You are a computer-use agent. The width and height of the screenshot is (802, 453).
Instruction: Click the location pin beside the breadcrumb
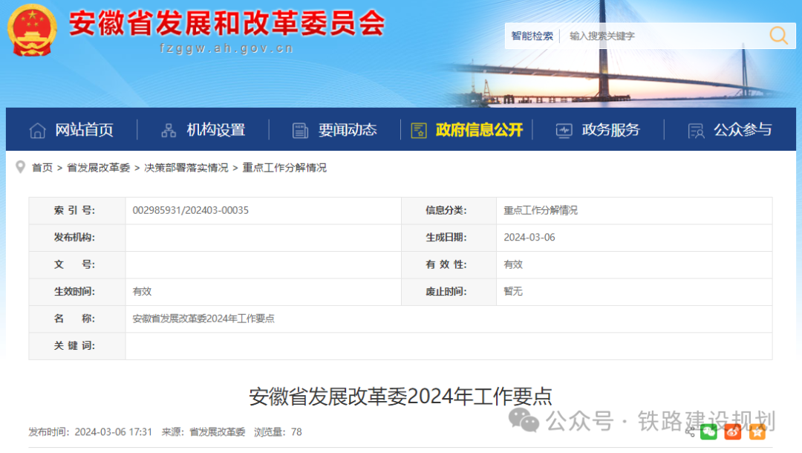point(20,167)
